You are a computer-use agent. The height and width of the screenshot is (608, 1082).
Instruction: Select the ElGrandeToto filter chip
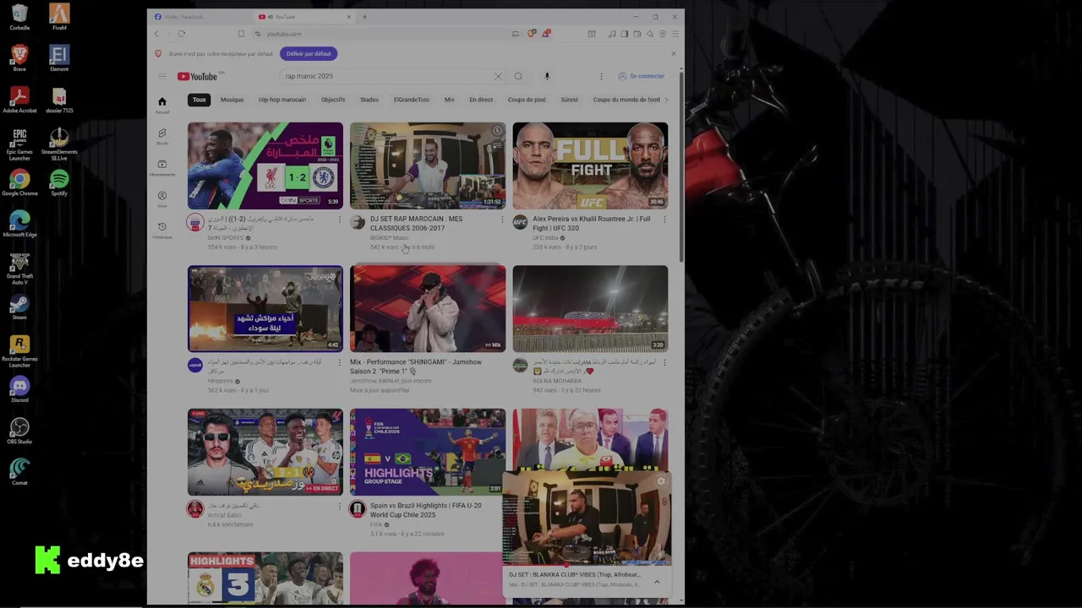coord(412,100)
